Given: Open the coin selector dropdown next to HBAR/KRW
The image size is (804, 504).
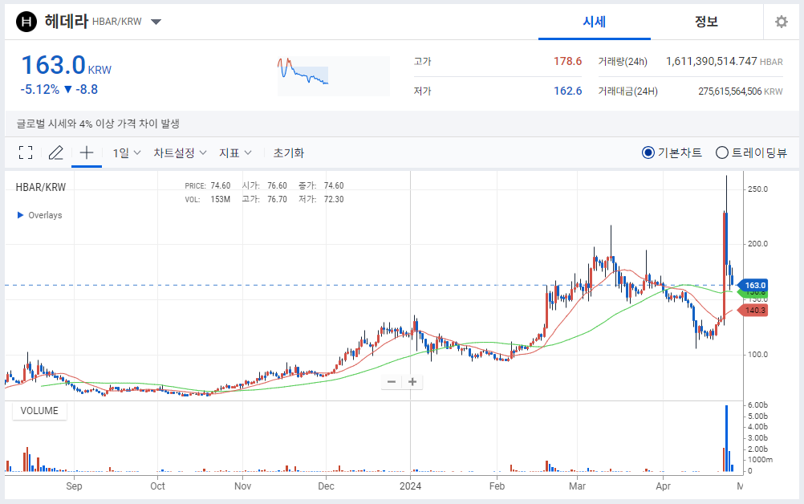Looking at the screenshot, I should [x=155, y=22].
